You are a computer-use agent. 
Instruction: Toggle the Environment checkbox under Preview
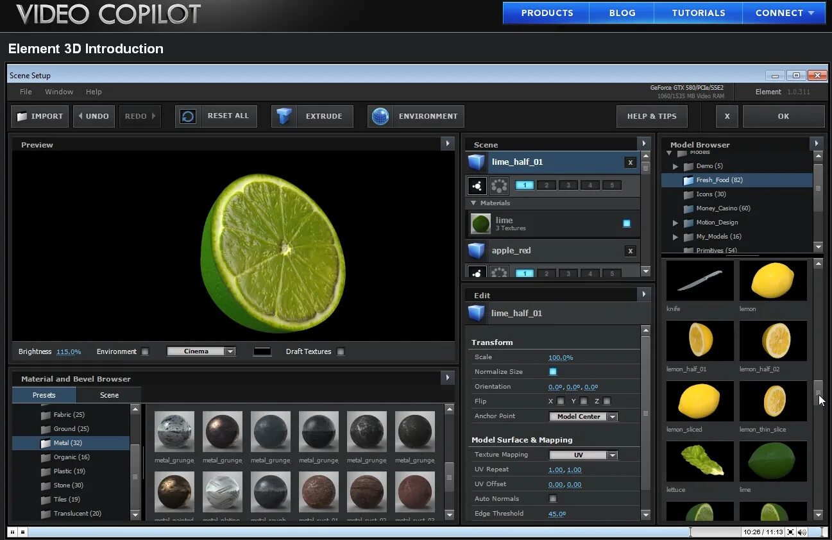pyautogui.click(x=145, y=351)
